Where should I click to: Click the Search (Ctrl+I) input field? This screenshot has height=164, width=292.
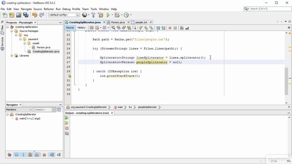tap(271, 9)
